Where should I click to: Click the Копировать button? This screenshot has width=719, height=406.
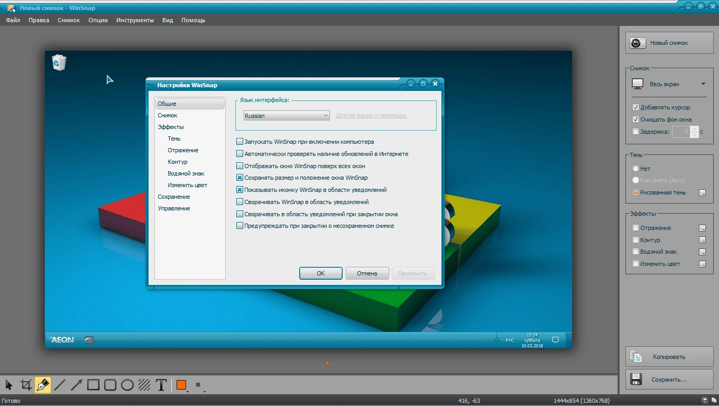(x=669, y=357)
